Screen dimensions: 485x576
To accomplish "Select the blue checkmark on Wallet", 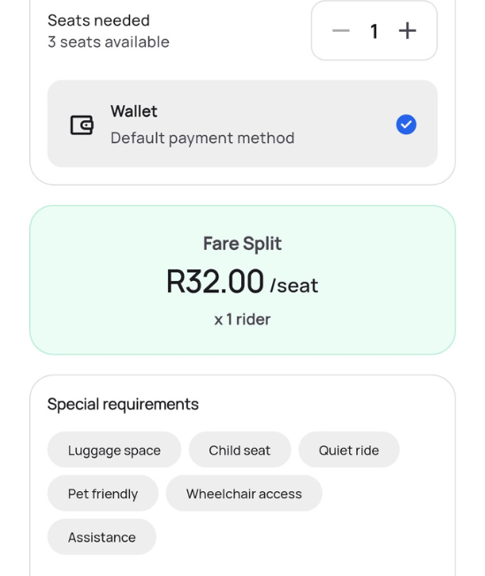I will coord(406,125).
